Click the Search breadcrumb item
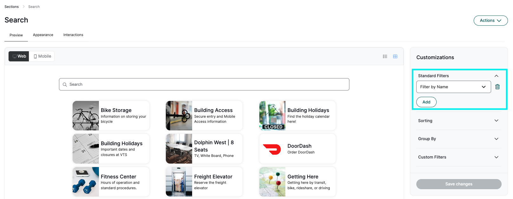 tap(34, 7)
